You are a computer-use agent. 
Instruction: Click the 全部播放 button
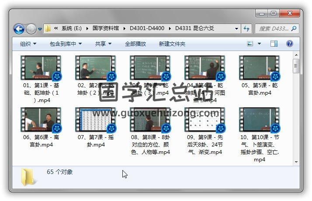(135, 44)
